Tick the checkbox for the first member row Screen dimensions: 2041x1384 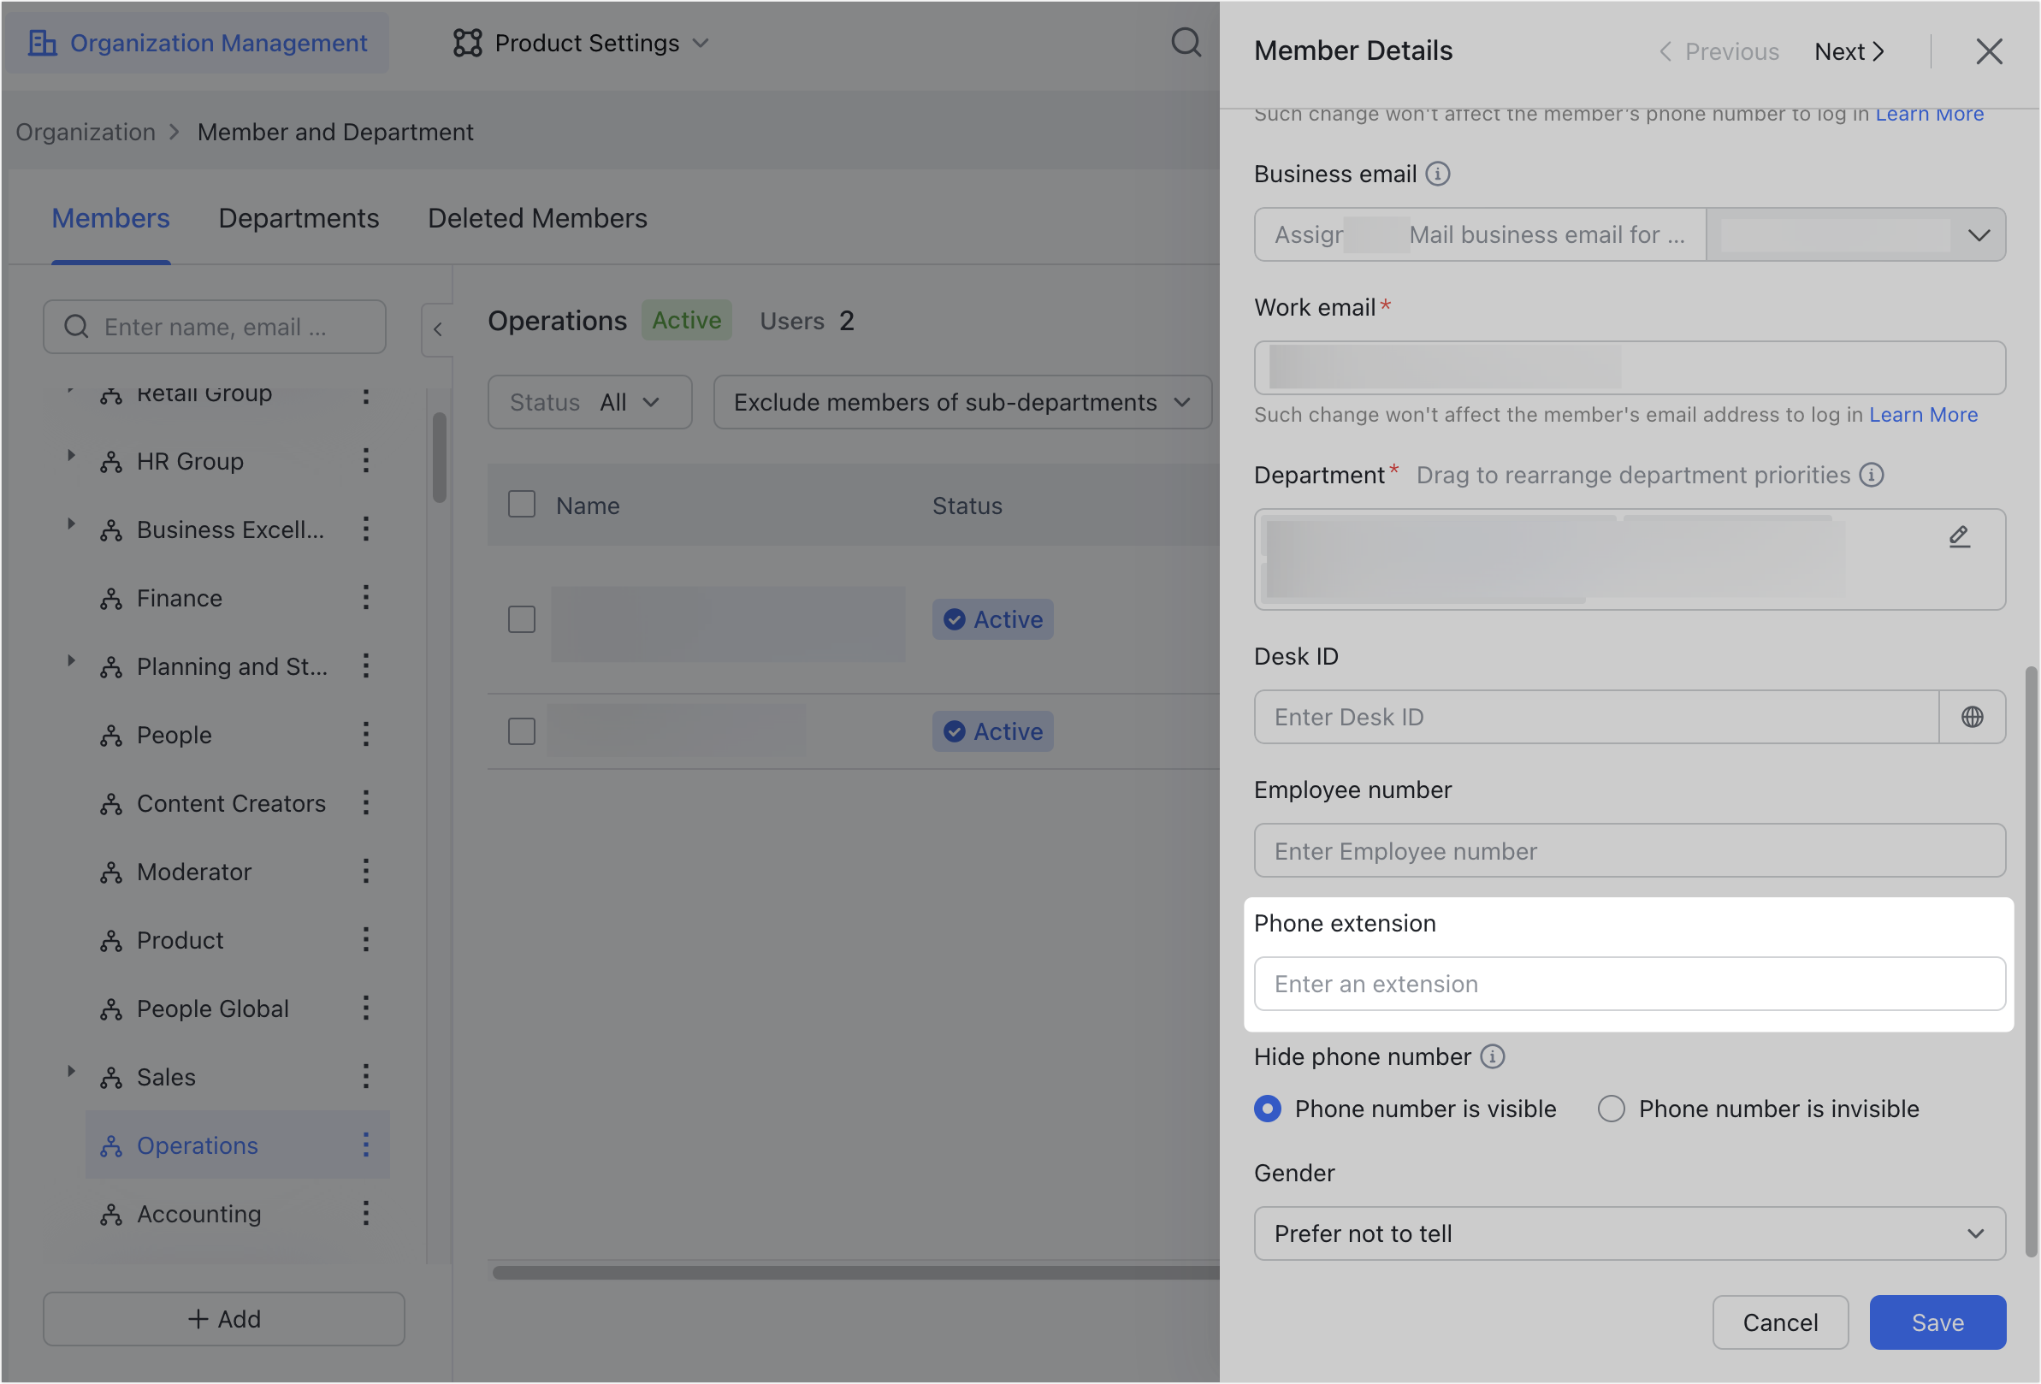point(521,618)
